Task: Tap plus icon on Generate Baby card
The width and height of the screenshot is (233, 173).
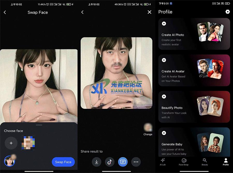Action: click(164, 133)
